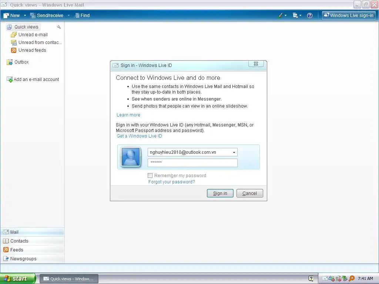Open the Outbox folder
Viewport: 379px width, 284px height.
18,62
